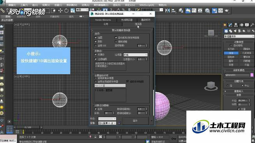Open the Material Editor icon

click(207, 11)
